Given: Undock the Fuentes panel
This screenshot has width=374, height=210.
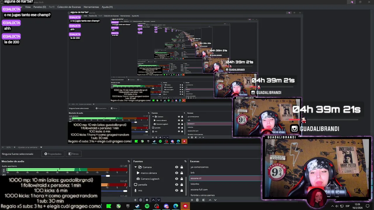Looking at the screenshot, I should (185, 161).
